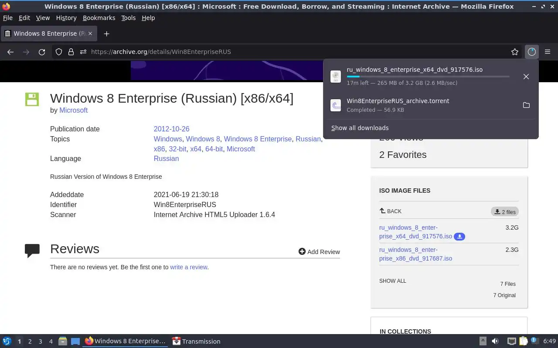Open the clipboard tray icon

tap(524, 341)
